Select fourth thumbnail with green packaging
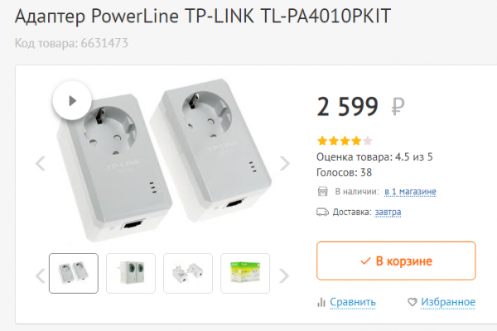 [245, 273]
